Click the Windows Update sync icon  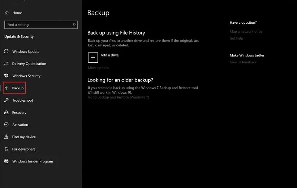coord(7,52)
